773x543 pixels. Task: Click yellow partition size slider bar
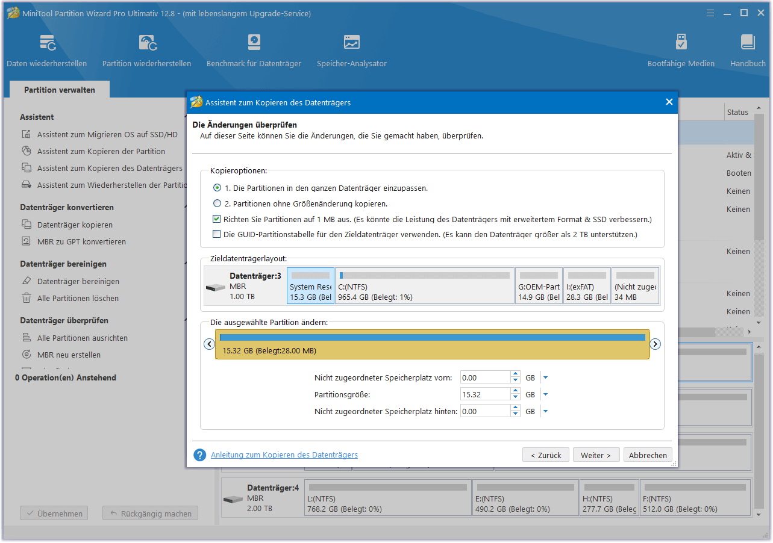click(x=433, y=344)
